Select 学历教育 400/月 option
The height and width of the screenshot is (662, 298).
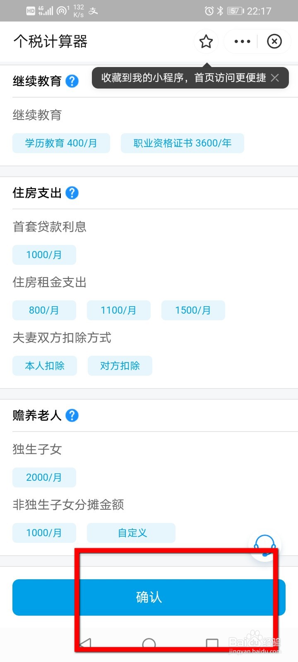click(x=61, y=143)
